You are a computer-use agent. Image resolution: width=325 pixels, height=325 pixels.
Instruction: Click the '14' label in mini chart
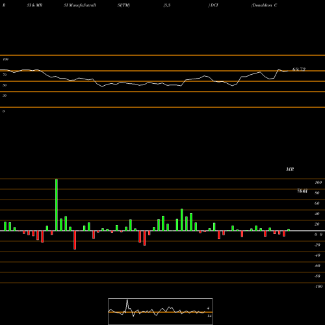[209, 316]
